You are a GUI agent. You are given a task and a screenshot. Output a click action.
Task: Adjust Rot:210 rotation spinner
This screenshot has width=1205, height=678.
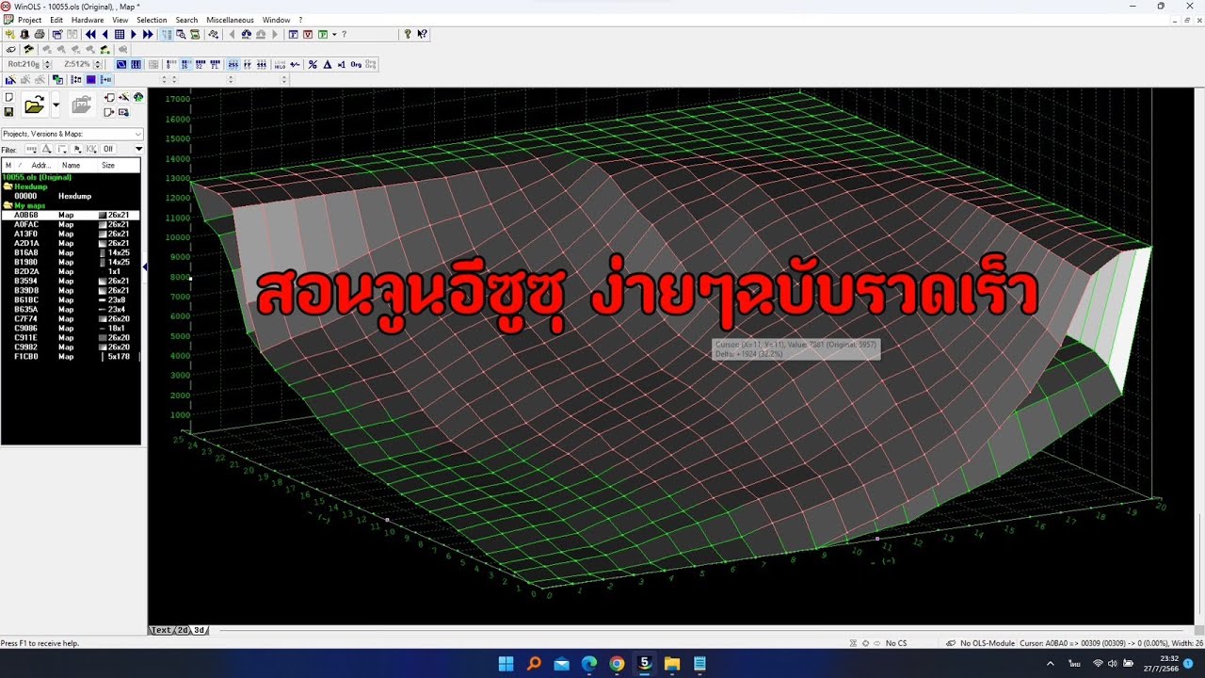[47, 64]
